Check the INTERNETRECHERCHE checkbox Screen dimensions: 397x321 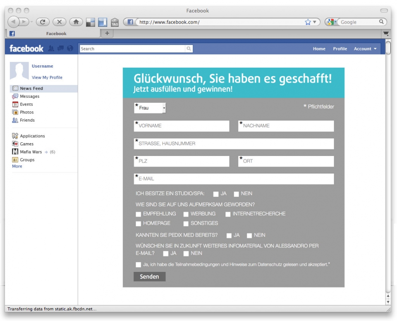click(x=228, y=214)
